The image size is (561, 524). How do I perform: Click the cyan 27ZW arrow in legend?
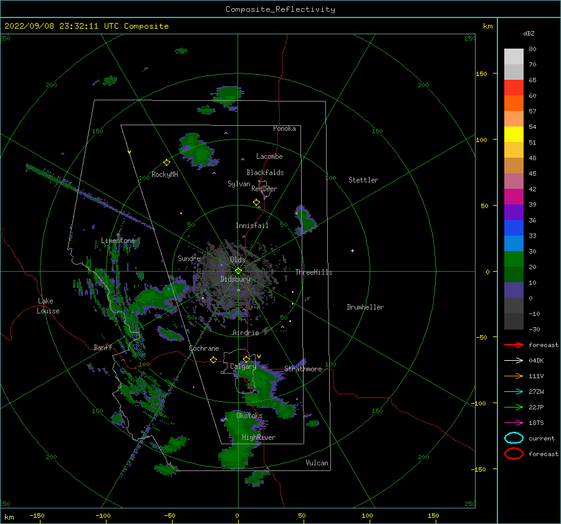click(514, 392)
